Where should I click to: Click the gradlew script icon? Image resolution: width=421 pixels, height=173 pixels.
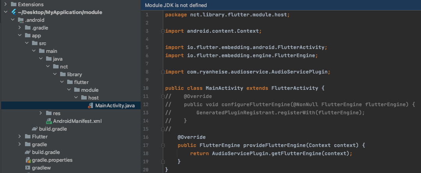[27, 168]
